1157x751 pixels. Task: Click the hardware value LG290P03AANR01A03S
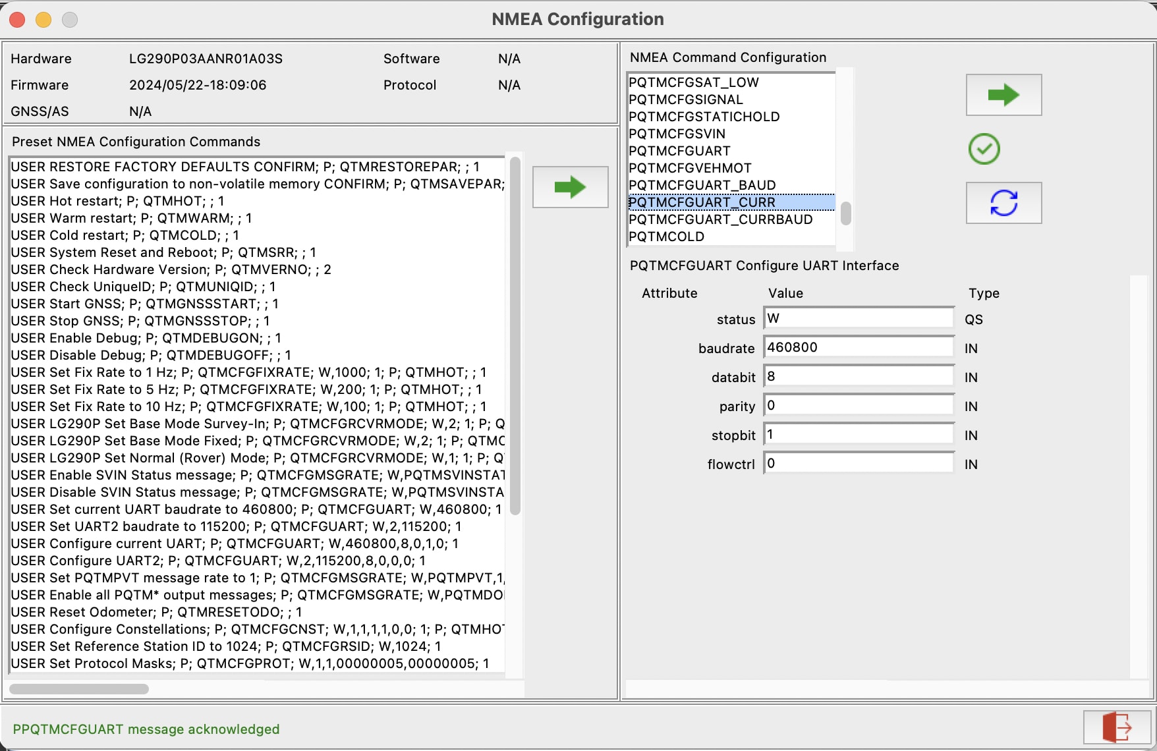pyautogui.click(x=206, y=59)
